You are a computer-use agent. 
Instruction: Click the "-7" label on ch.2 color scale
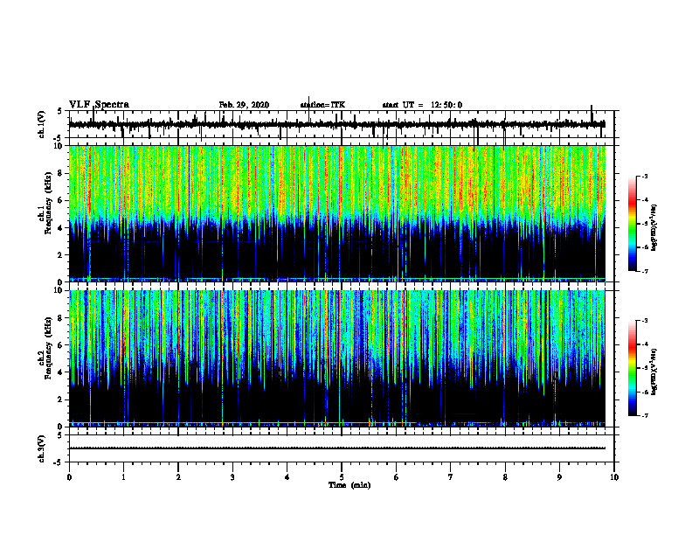tap(644, 416)
